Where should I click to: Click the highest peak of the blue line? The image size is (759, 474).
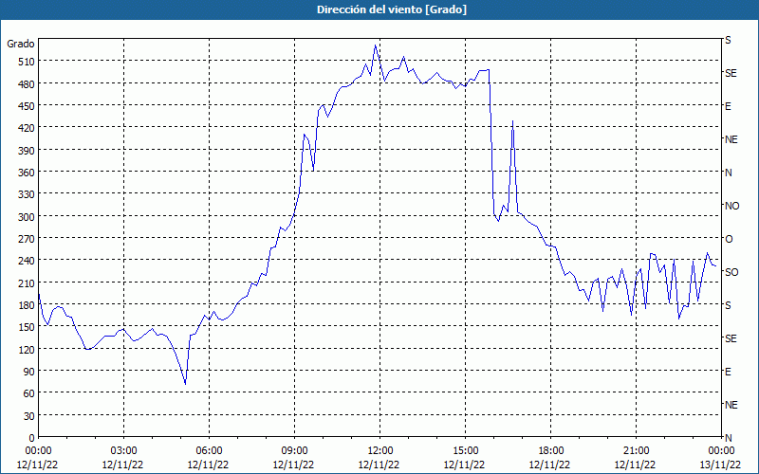(x=376, y=45)
